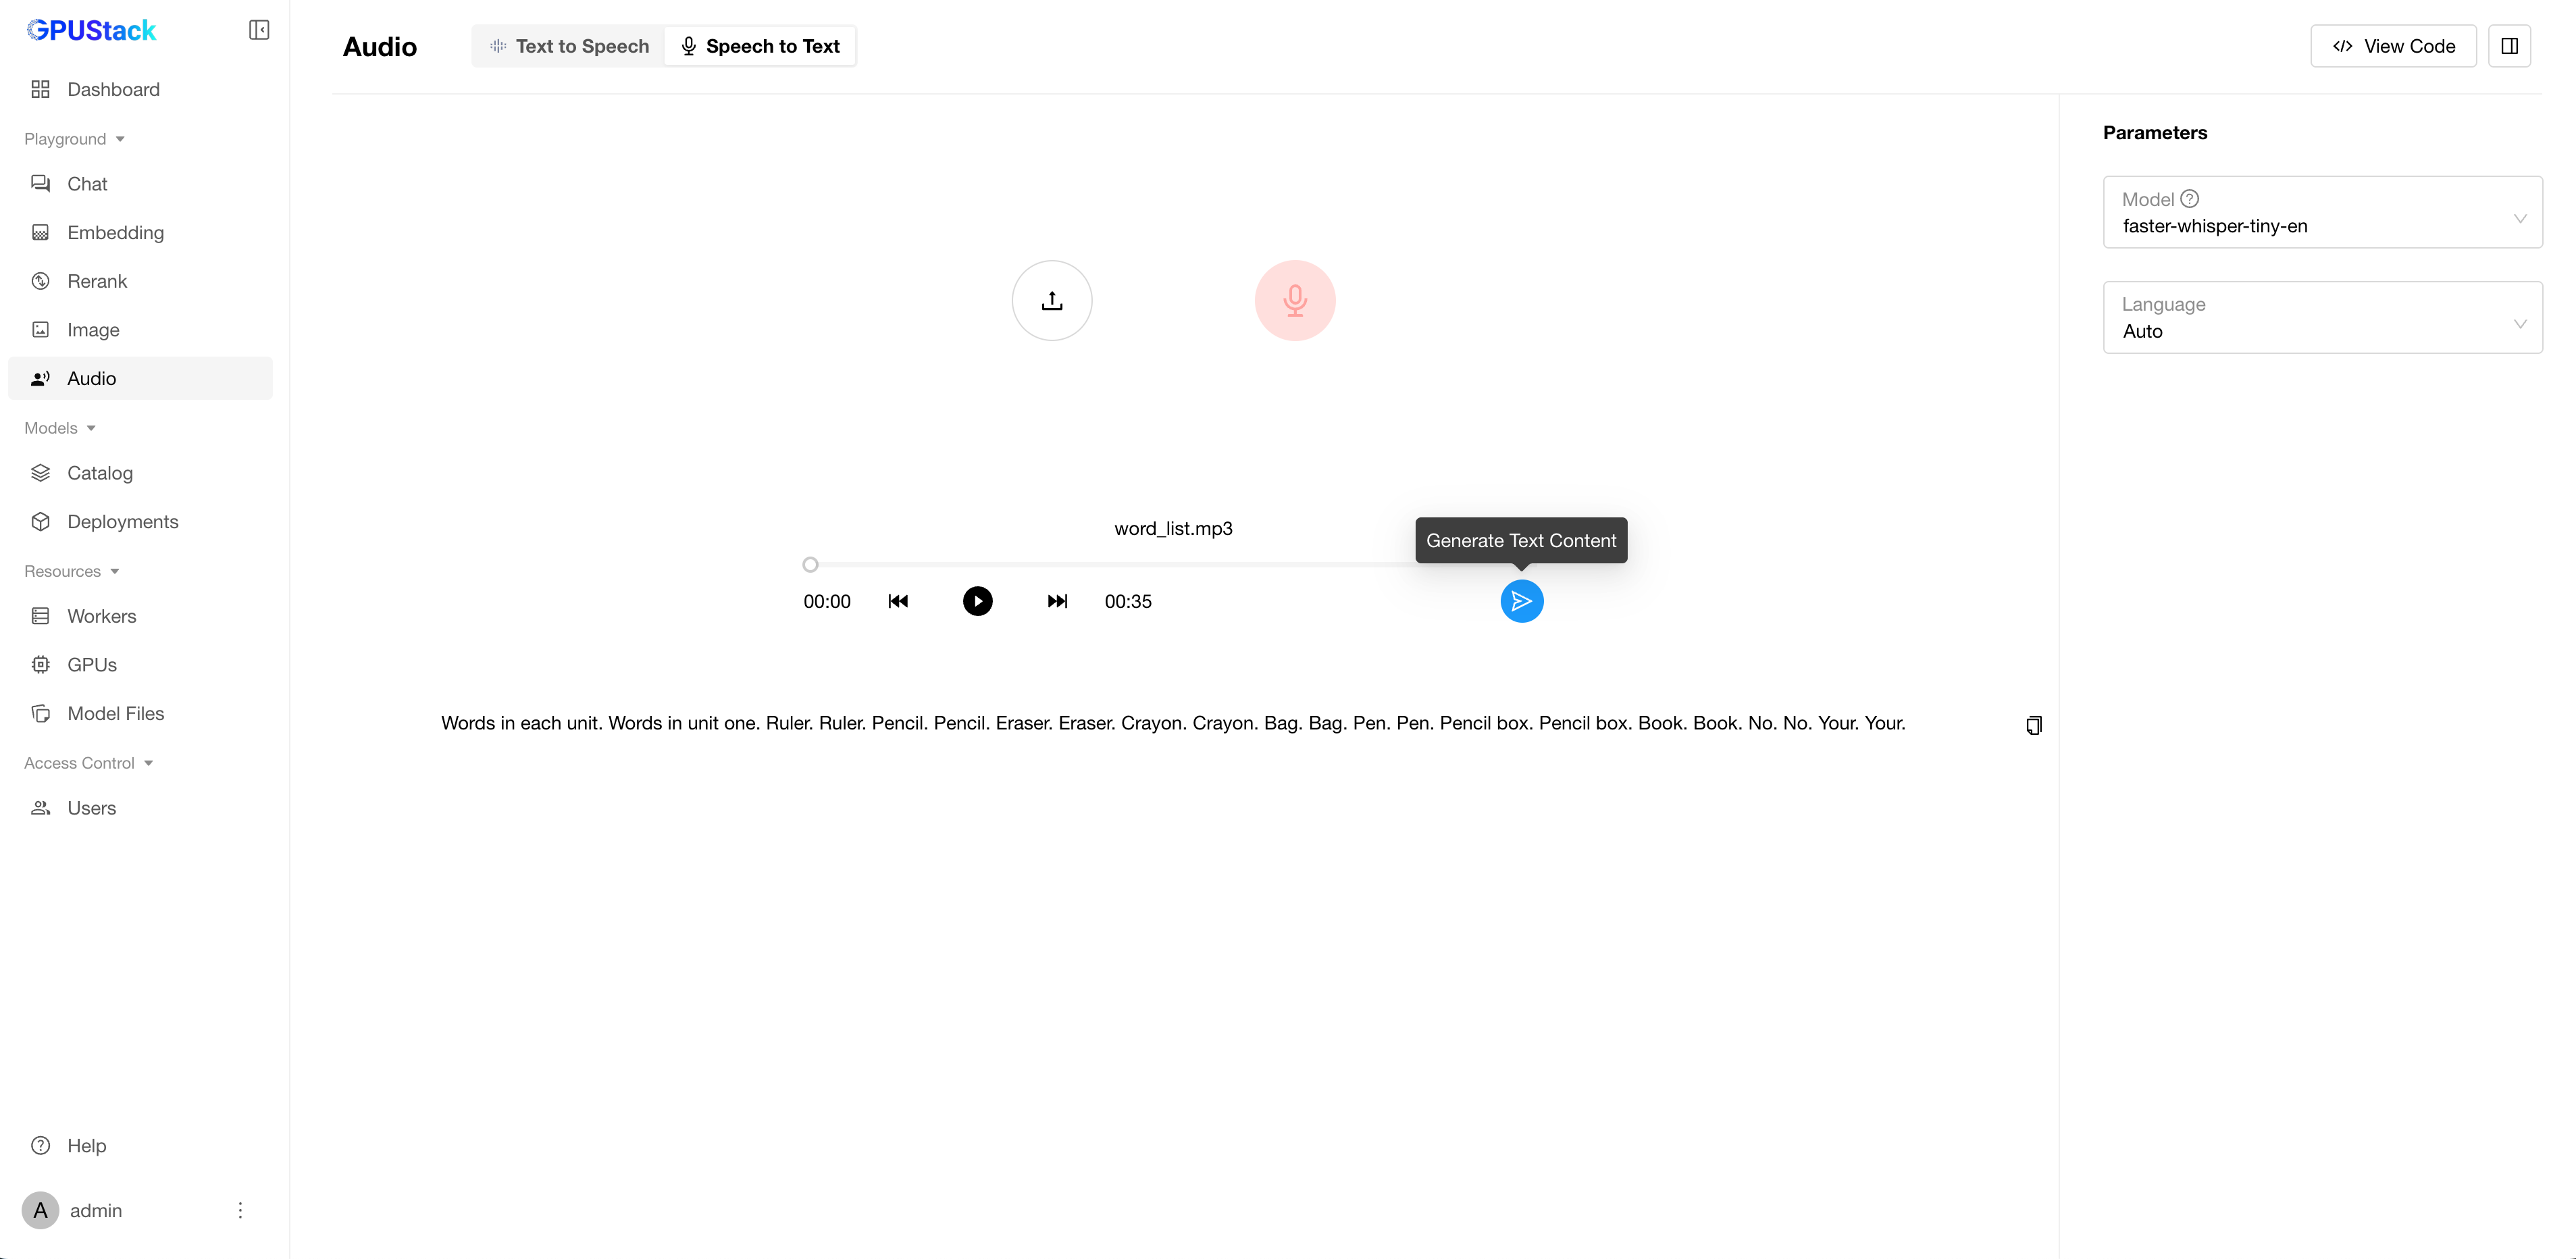Open the Model help question icon
2576x1259 pixels.
click(x=2189, y=199)
